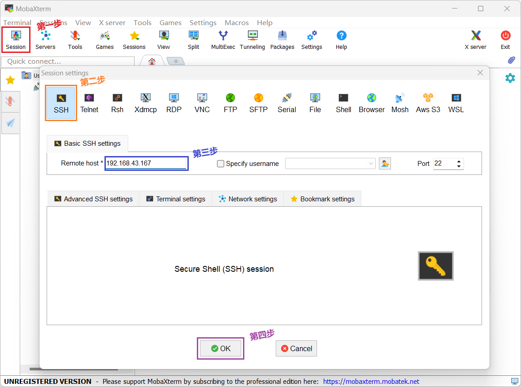Viewport: 521px width, 387px height.
Task: Confirm session with OK button
Action: tap(221, 348)
